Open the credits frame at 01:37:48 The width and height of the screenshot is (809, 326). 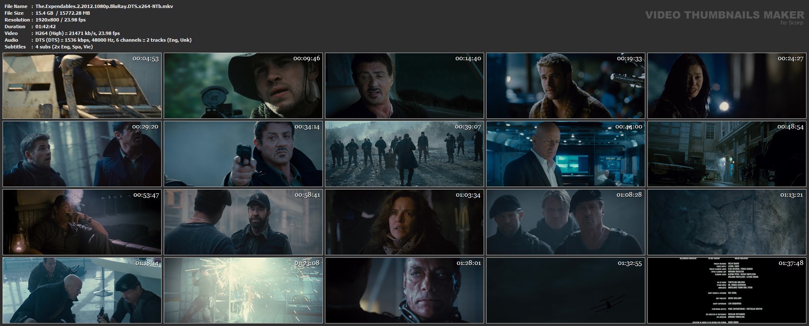click(x=727, y=290)
